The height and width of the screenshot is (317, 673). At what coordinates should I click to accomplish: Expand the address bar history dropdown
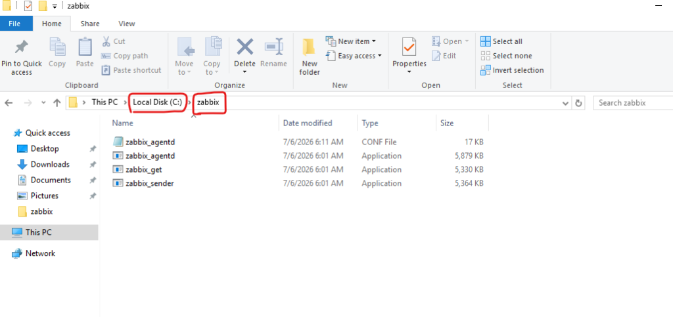click(565, 103)
